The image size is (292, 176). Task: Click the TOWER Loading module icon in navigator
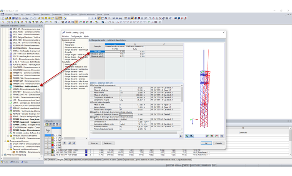pos(11,125)
